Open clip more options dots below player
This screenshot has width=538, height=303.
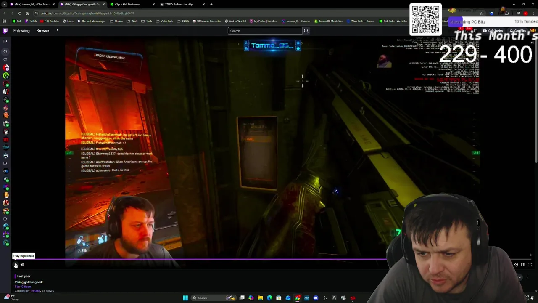(x=527, y=277)
